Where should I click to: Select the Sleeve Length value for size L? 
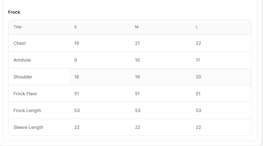[x=198, y=127]
